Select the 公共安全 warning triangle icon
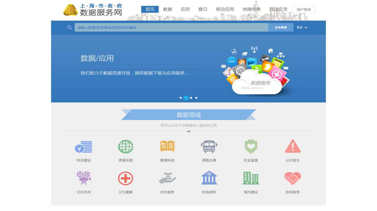The height and width of the screenshot is (211, 377). point(292,146)
